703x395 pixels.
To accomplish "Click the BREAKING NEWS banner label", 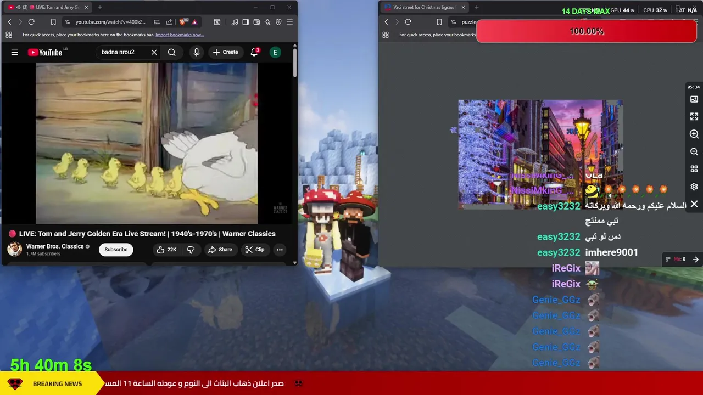I will (57, 384).
